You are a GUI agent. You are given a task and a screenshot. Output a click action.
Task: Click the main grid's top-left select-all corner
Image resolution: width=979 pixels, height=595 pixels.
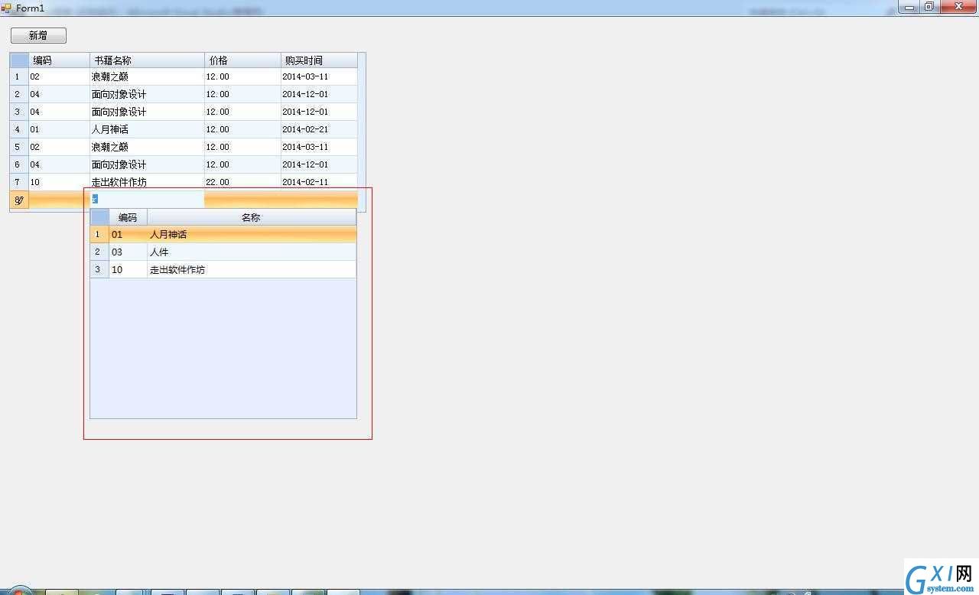click(x=19, y=60)
